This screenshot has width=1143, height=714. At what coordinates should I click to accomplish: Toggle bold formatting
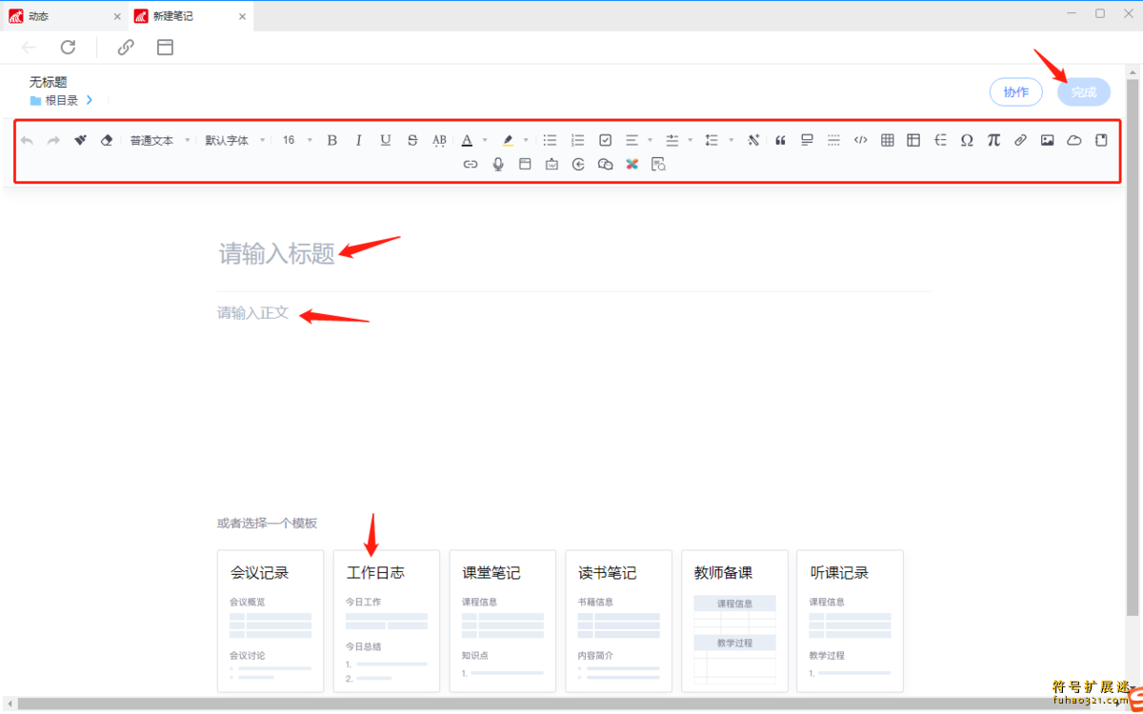click(x=332, y=140)
